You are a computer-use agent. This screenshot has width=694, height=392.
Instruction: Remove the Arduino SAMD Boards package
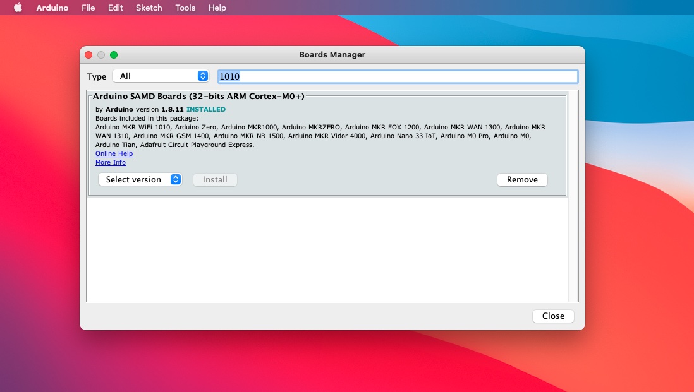pyautogui.click(x=522, y=180)
